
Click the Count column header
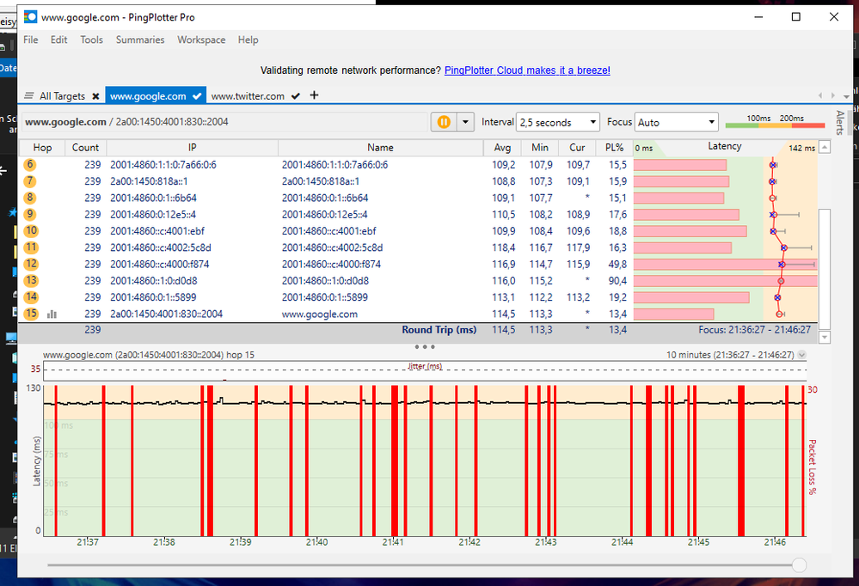[x=85, y=147]
